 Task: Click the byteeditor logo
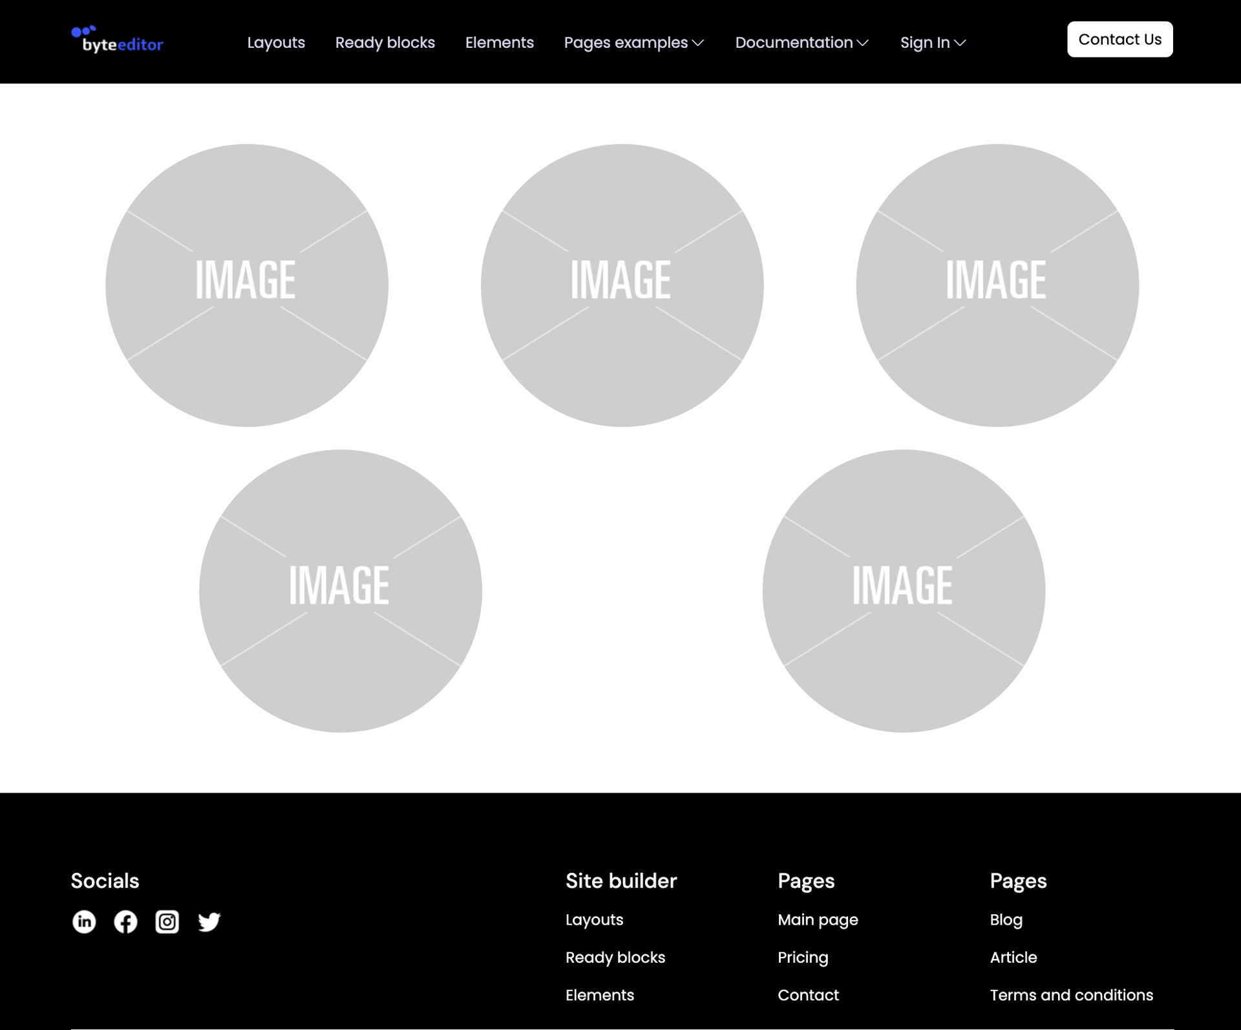coord(117,40)
